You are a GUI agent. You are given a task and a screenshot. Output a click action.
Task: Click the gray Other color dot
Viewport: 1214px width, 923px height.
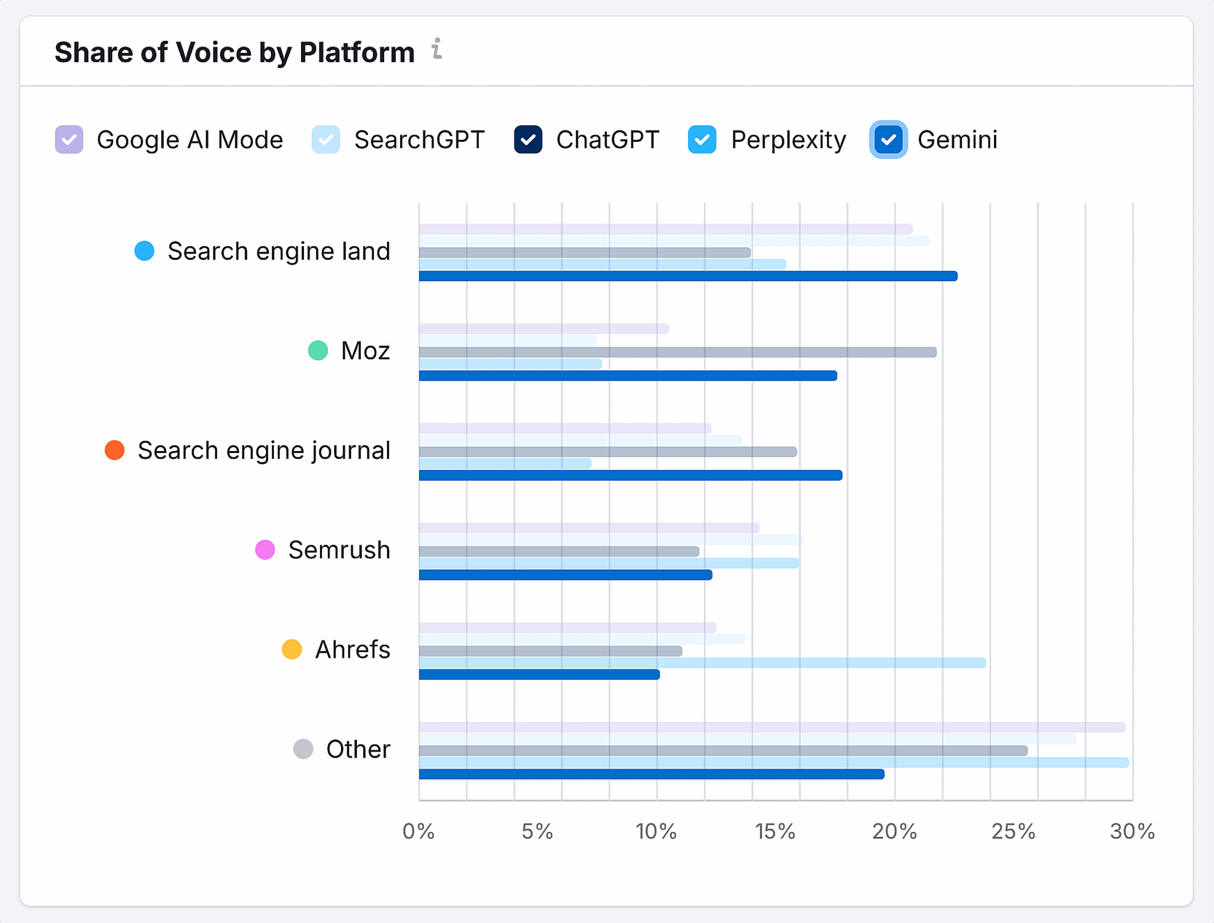pyautogui.click(x=303, y=749)
